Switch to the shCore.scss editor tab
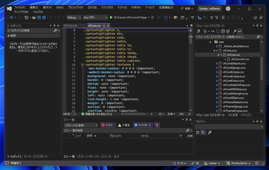Viewport: 269px width, 170px height. tap(70, 26)
